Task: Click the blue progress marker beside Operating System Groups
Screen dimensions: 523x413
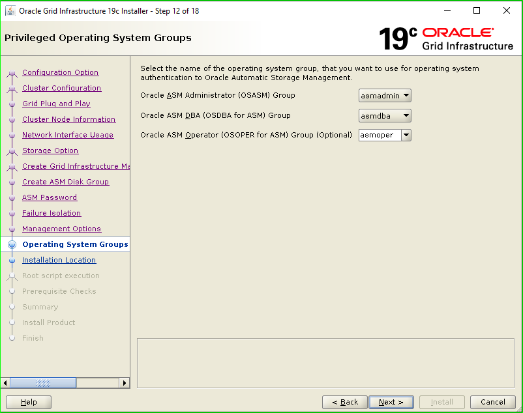Action: (x=11, y=244)
